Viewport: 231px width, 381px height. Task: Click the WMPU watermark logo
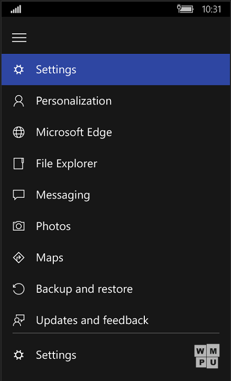[x=207, y=356]
